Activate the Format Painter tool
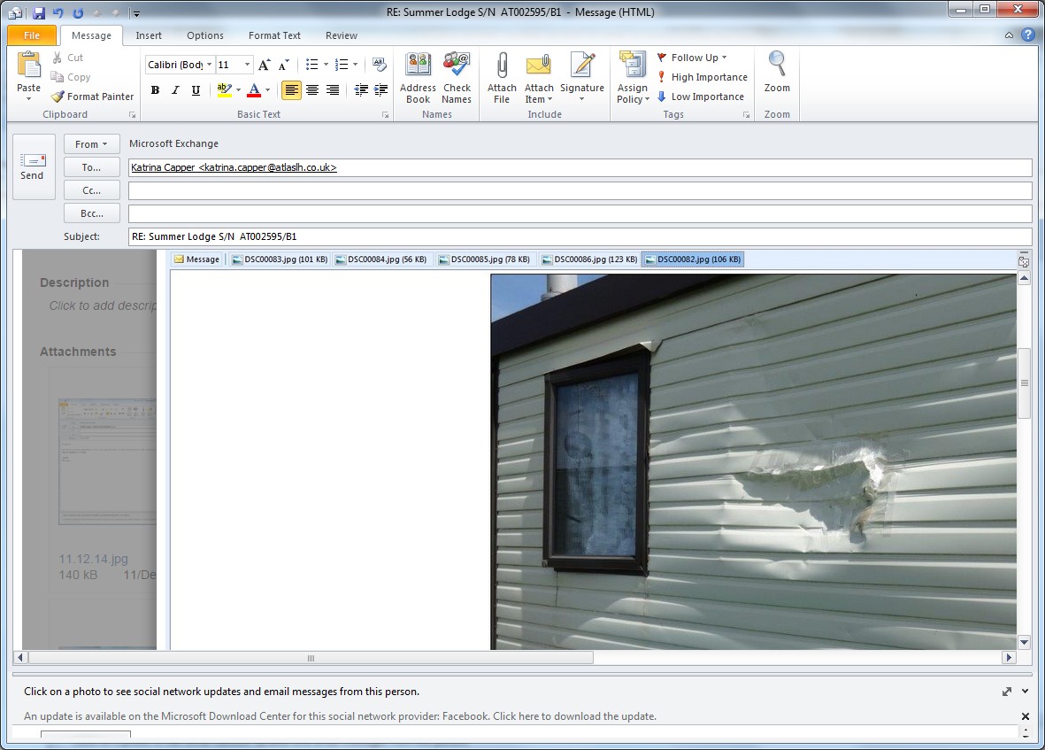Screen dimensions: 1045x750 [92, 97]
